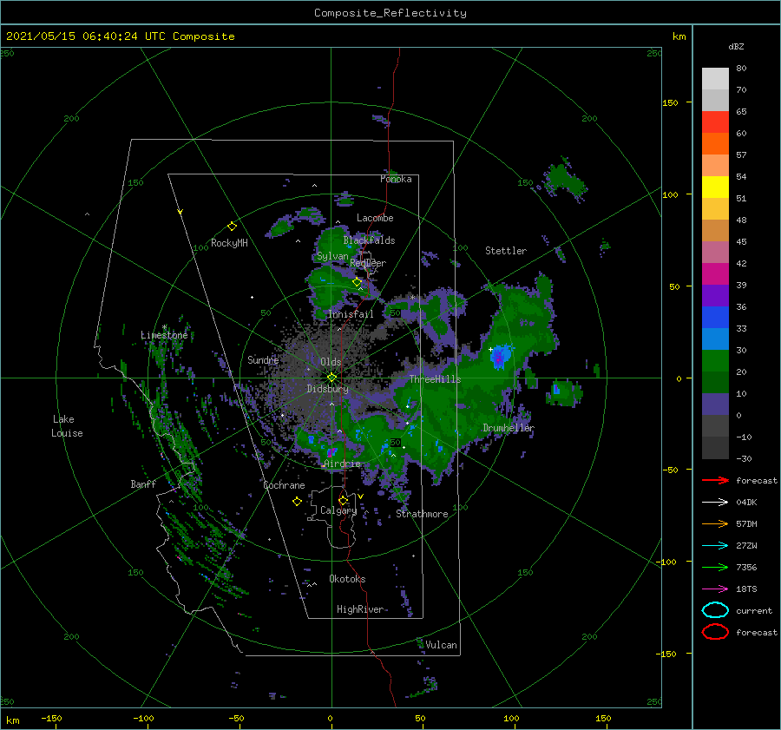Screen dimensions: 781x730
Task: Click the Innisfail city label
Action: coord(351,314)
